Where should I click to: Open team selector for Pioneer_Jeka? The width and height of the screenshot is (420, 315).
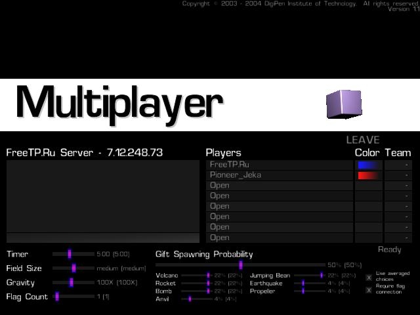[398, 176]
